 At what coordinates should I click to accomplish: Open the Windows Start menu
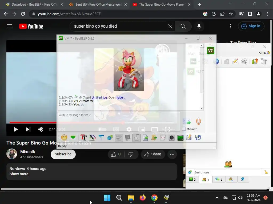[107, 198]
